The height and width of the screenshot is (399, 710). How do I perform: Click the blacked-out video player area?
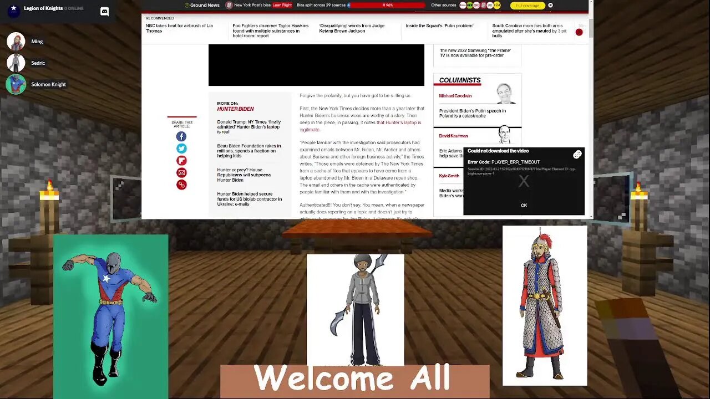point(316,65)
